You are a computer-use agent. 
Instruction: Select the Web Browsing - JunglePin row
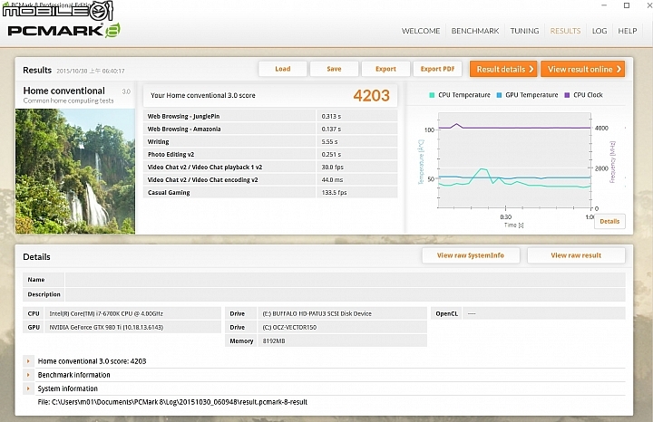tap(270, 117)
